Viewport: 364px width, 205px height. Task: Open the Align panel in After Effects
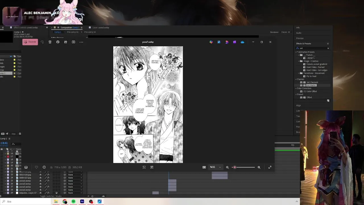coord(298,105)
